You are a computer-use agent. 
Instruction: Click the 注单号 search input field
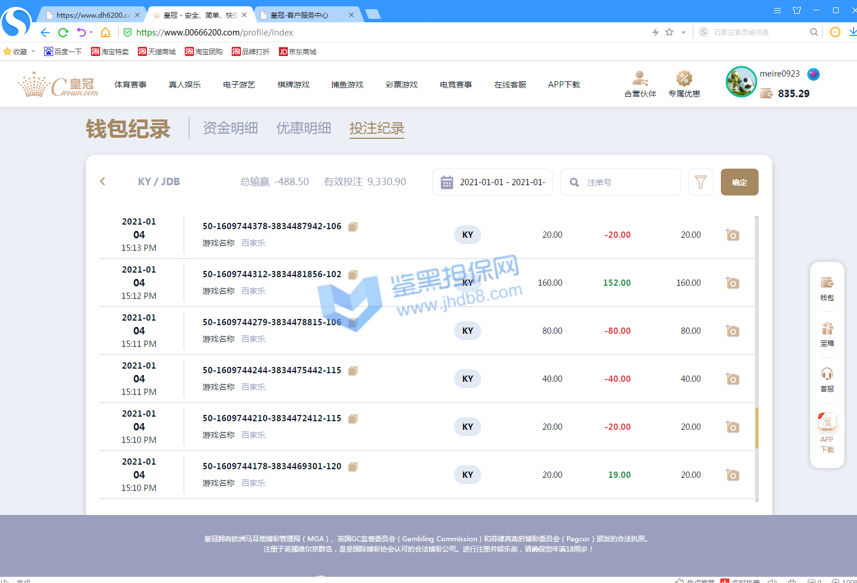(x=629, y=182)
